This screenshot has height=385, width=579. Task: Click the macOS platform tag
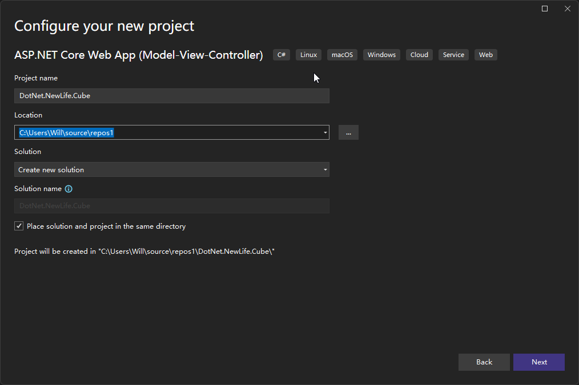coord(342,55)
